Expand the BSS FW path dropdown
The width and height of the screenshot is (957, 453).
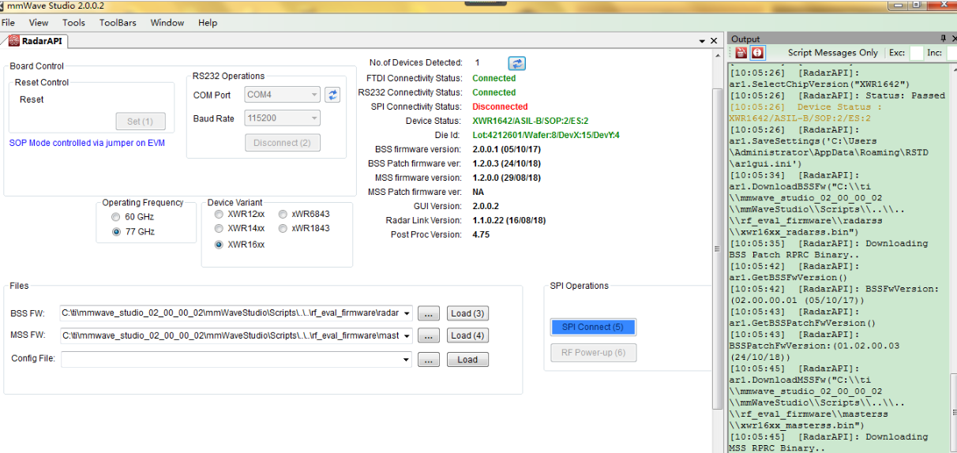point(407,313)
